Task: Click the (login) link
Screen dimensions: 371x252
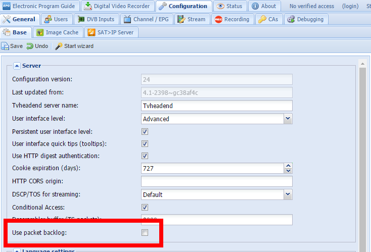Action: 350,6
